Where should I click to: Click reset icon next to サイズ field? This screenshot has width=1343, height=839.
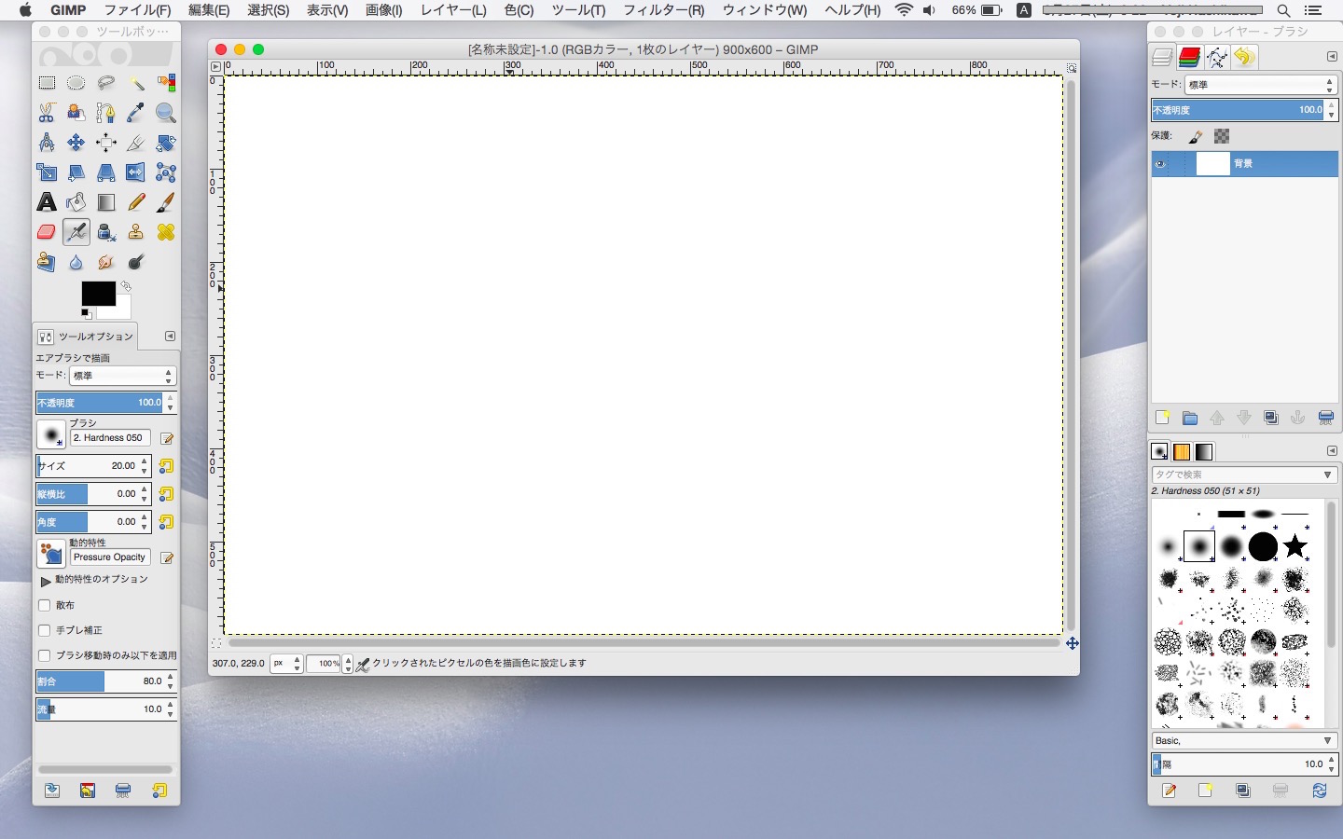point(166,466)
